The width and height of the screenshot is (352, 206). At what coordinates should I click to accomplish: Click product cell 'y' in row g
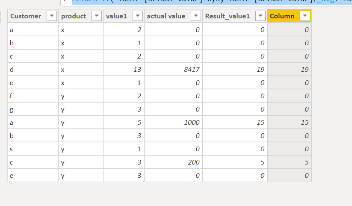[81, 109]
